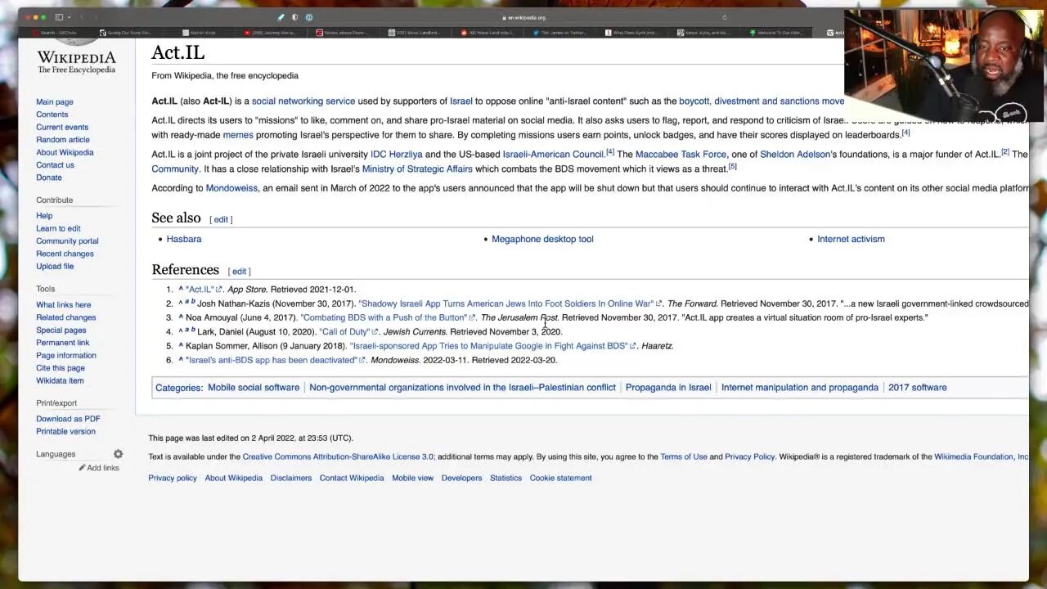Open Recent changes link
The width and height of the screenshot is (1047, 589).
(x=65, y=254)
